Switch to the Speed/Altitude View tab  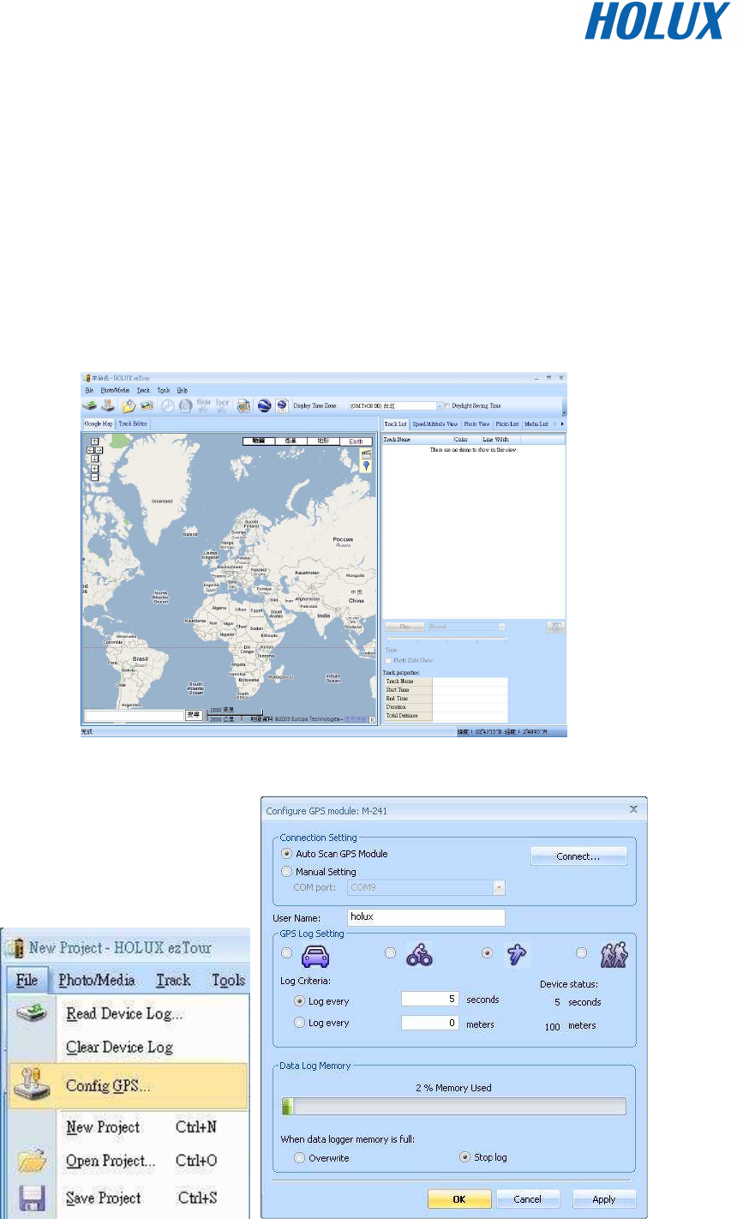[434, 423]
